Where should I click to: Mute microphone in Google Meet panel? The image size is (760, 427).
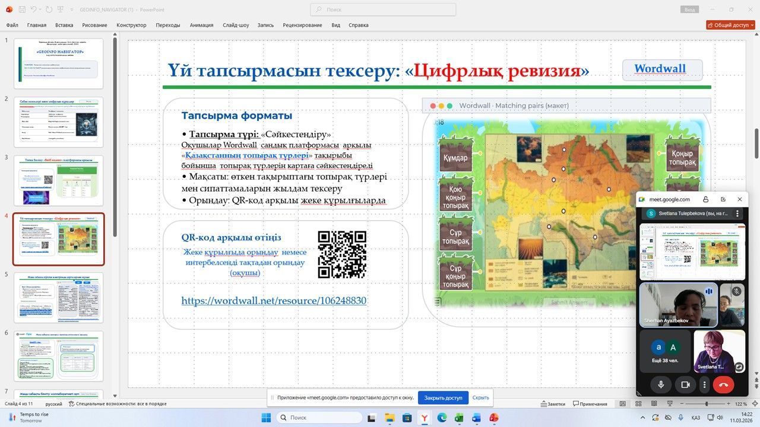pyautogui.click(x=660, y=384)
